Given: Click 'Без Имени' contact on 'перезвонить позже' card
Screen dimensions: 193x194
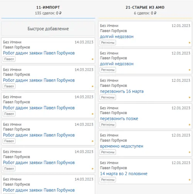Looking at the screenshot, I should point(109,108).
